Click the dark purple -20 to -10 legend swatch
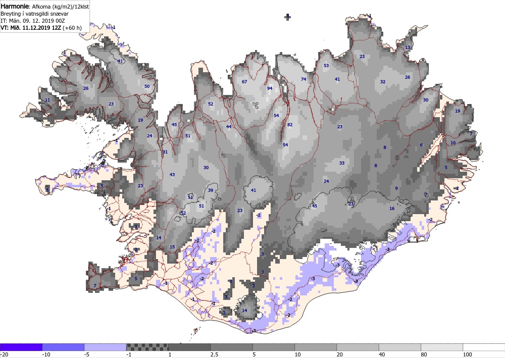The image size is (505, 358). pyautogui.click(x=21, y=347)
